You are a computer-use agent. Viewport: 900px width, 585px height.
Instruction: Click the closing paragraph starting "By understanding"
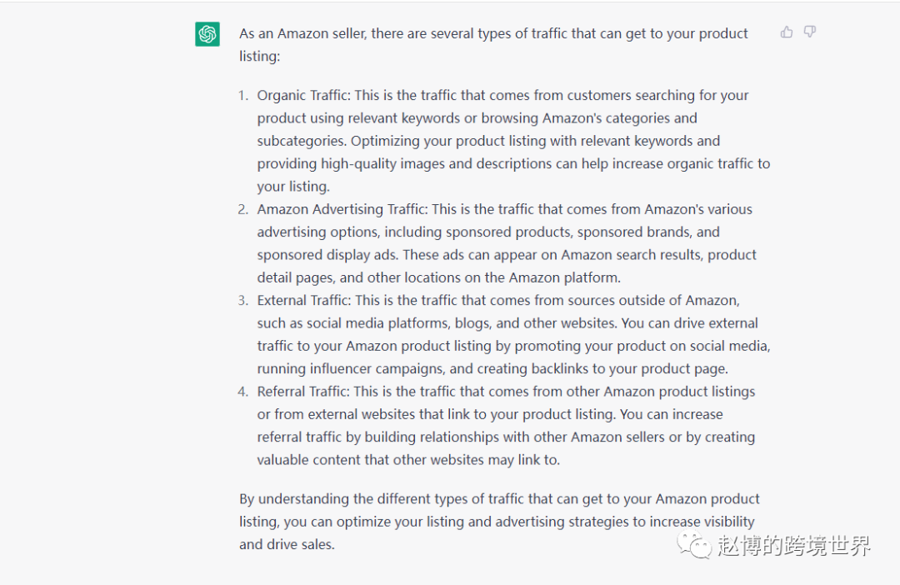(x=499, y=499)
